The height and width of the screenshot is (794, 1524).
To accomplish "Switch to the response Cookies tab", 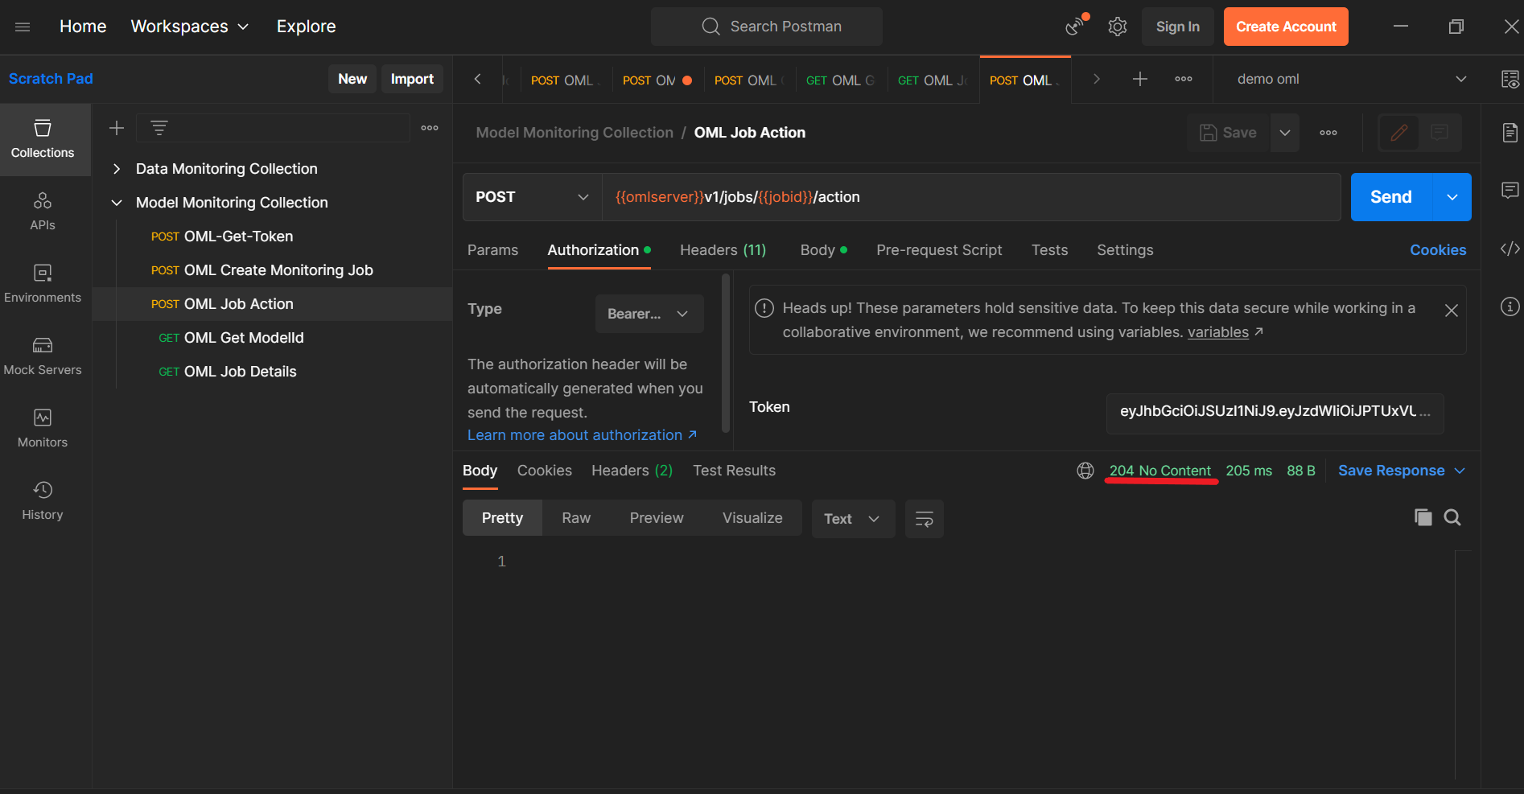I will pos(545,471).
